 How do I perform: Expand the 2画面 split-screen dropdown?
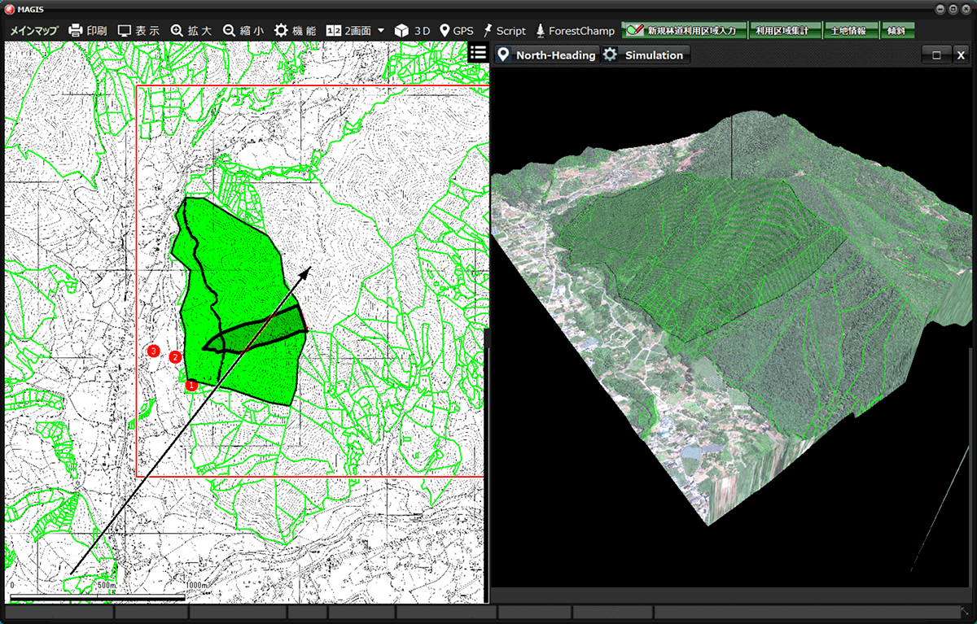point(381,30)
